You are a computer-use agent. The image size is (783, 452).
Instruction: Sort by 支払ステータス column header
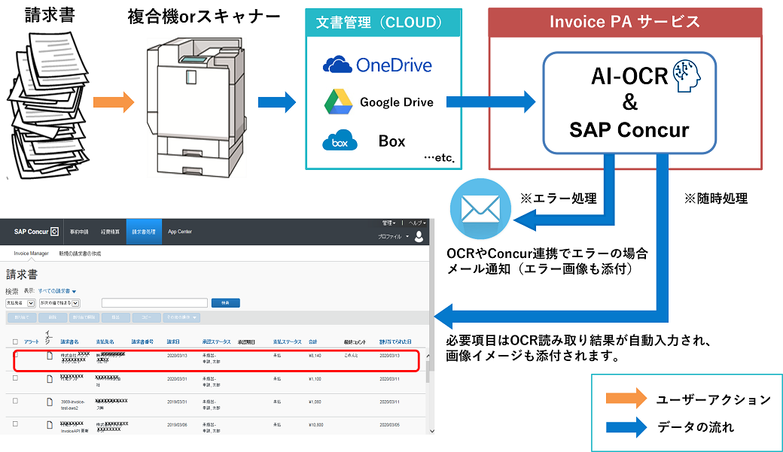(287, 341)
